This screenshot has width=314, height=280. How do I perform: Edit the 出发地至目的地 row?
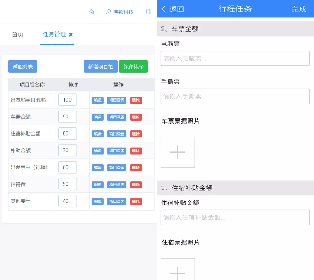pos(98,100)
